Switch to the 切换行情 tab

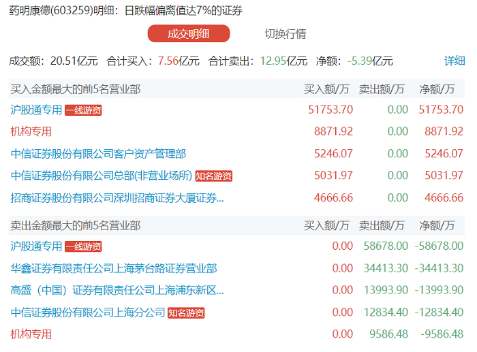[x=286, y=34]
